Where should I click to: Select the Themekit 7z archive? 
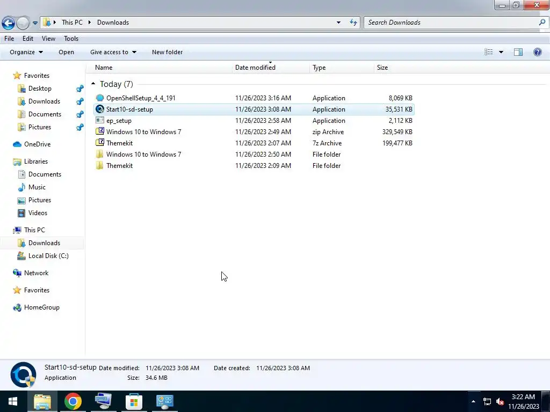tap(120, 143)
